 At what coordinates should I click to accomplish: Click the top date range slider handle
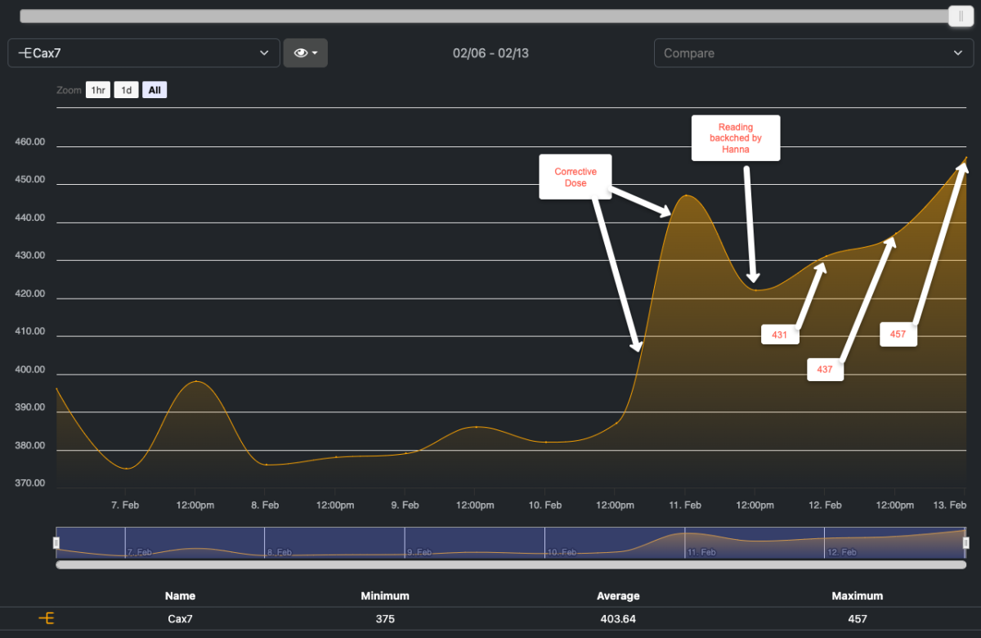pos(961,16)
